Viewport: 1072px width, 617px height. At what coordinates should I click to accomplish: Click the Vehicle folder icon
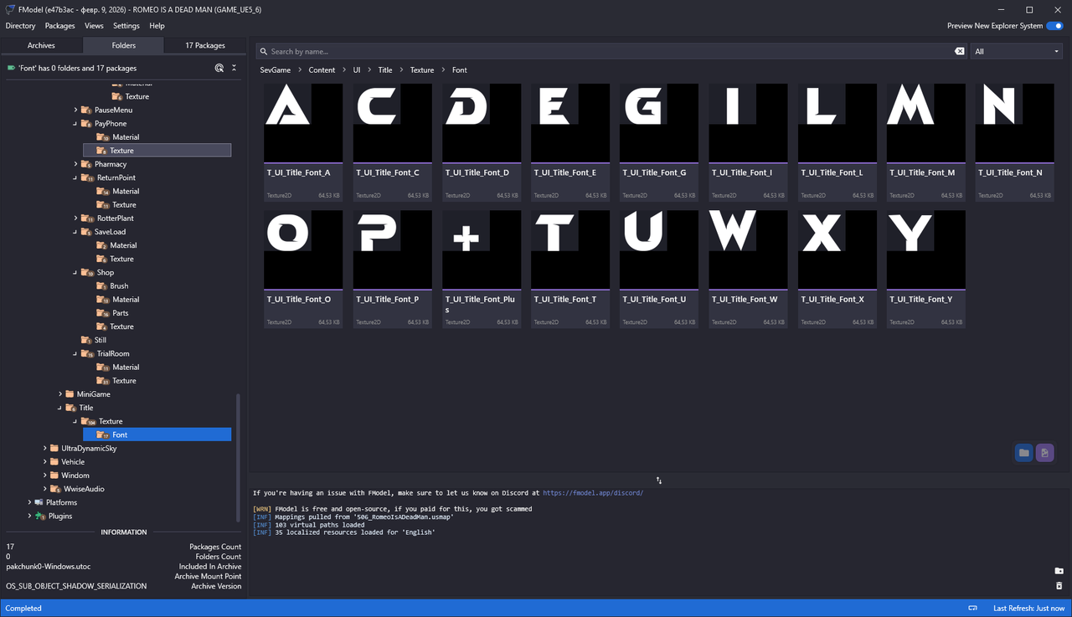[x=54, y=461]
